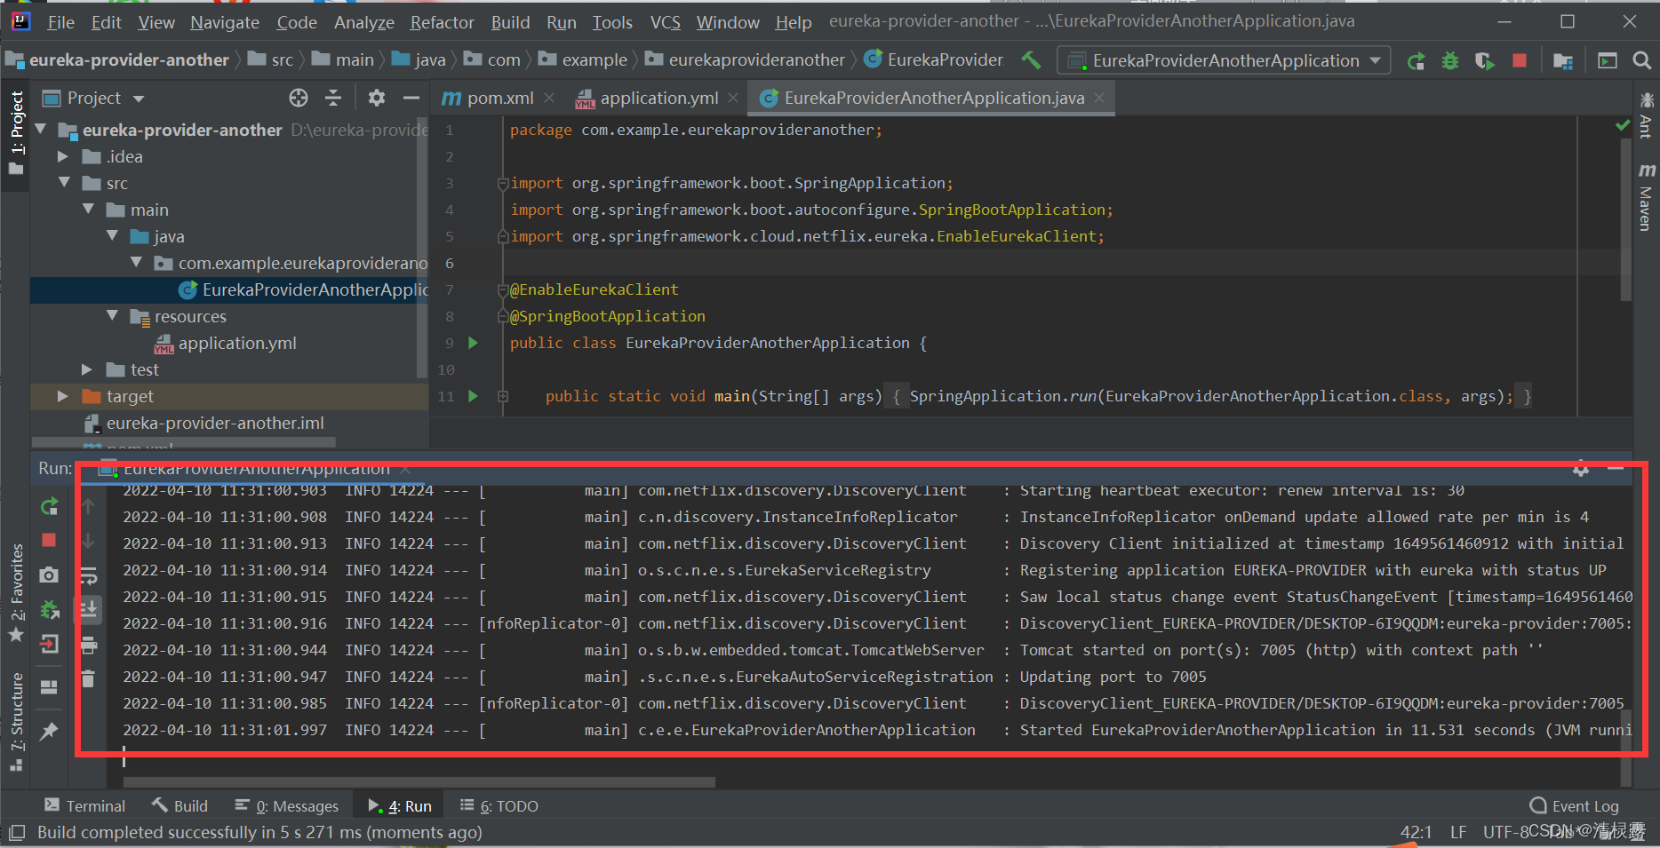Print console output with the printer icon
Viewport: 1660px width, 848px height.
click(88, 645)
